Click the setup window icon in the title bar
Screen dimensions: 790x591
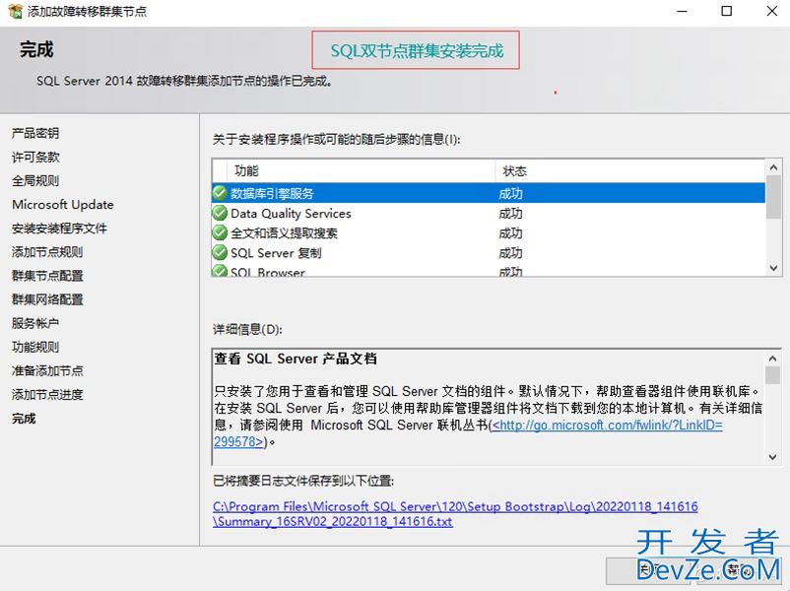(x=16, y=11)
